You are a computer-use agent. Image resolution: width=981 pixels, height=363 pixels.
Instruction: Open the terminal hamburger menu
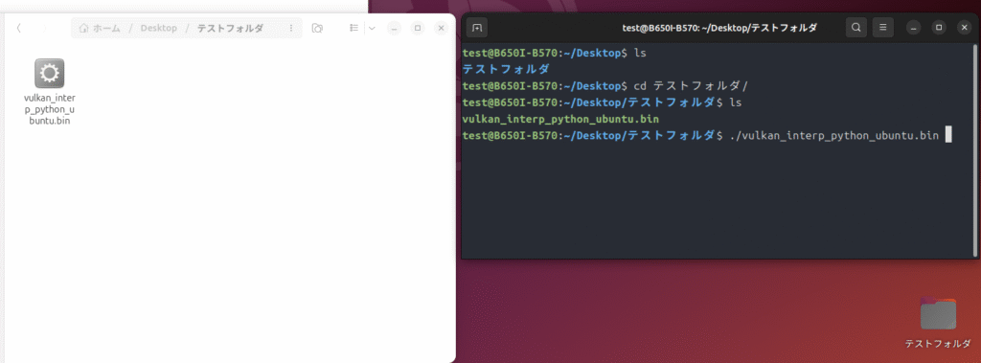pos(882,28)
